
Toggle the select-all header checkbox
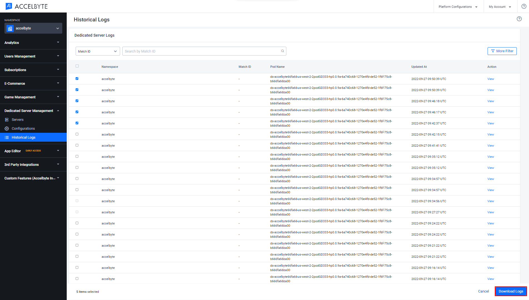click(77, 66)
